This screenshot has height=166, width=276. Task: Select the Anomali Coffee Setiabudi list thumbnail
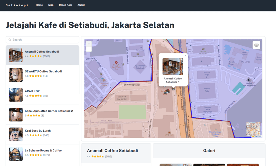coord(16,55)
